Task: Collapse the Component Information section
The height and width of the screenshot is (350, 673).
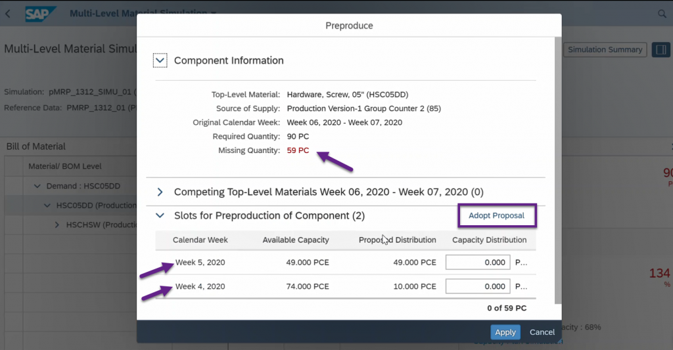Action: click(x=160, y=60)
